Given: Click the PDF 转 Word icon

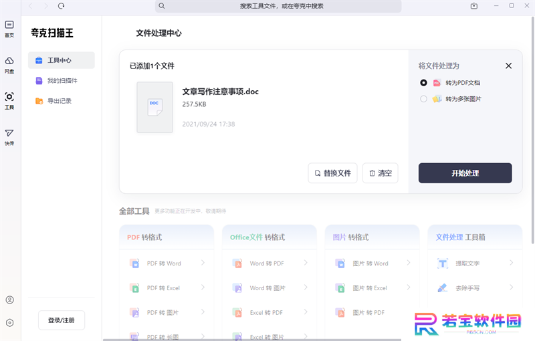Looking at the screenshot, I should click(134, 263).
